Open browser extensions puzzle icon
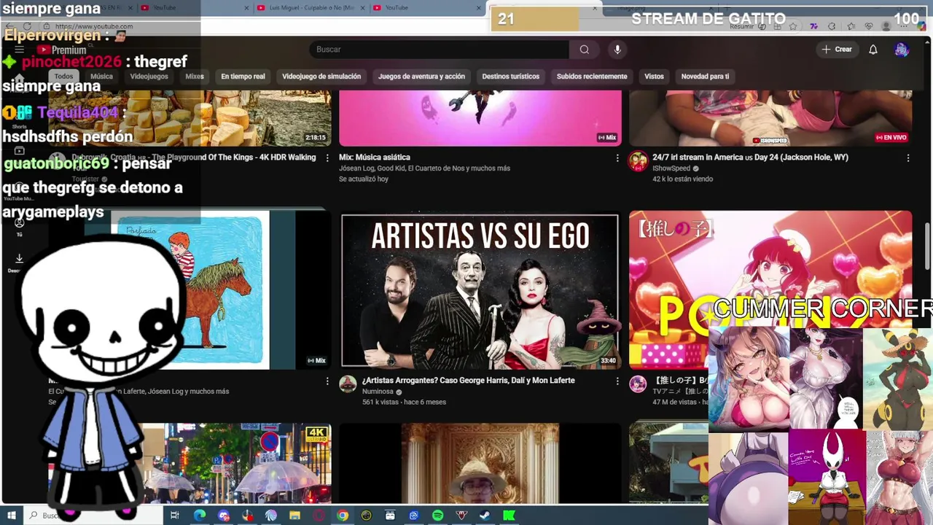 tap(832, 26)
